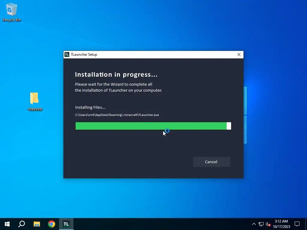Cancel the TLauncher installation
This screenshot has width=307, height=230.
click(211, 162)
